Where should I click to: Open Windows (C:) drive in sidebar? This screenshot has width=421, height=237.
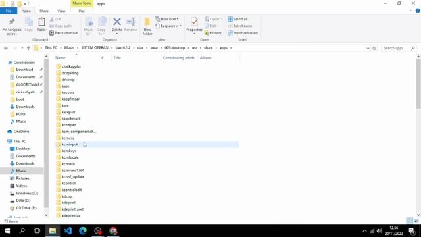click(x=27, y=193)
